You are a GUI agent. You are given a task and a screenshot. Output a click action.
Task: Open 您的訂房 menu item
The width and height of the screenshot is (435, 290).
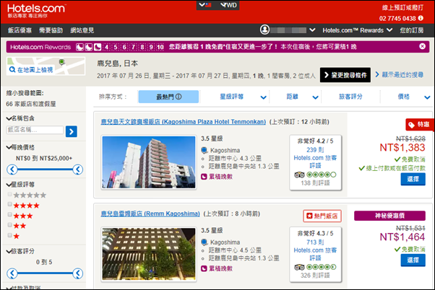[412, 30]
